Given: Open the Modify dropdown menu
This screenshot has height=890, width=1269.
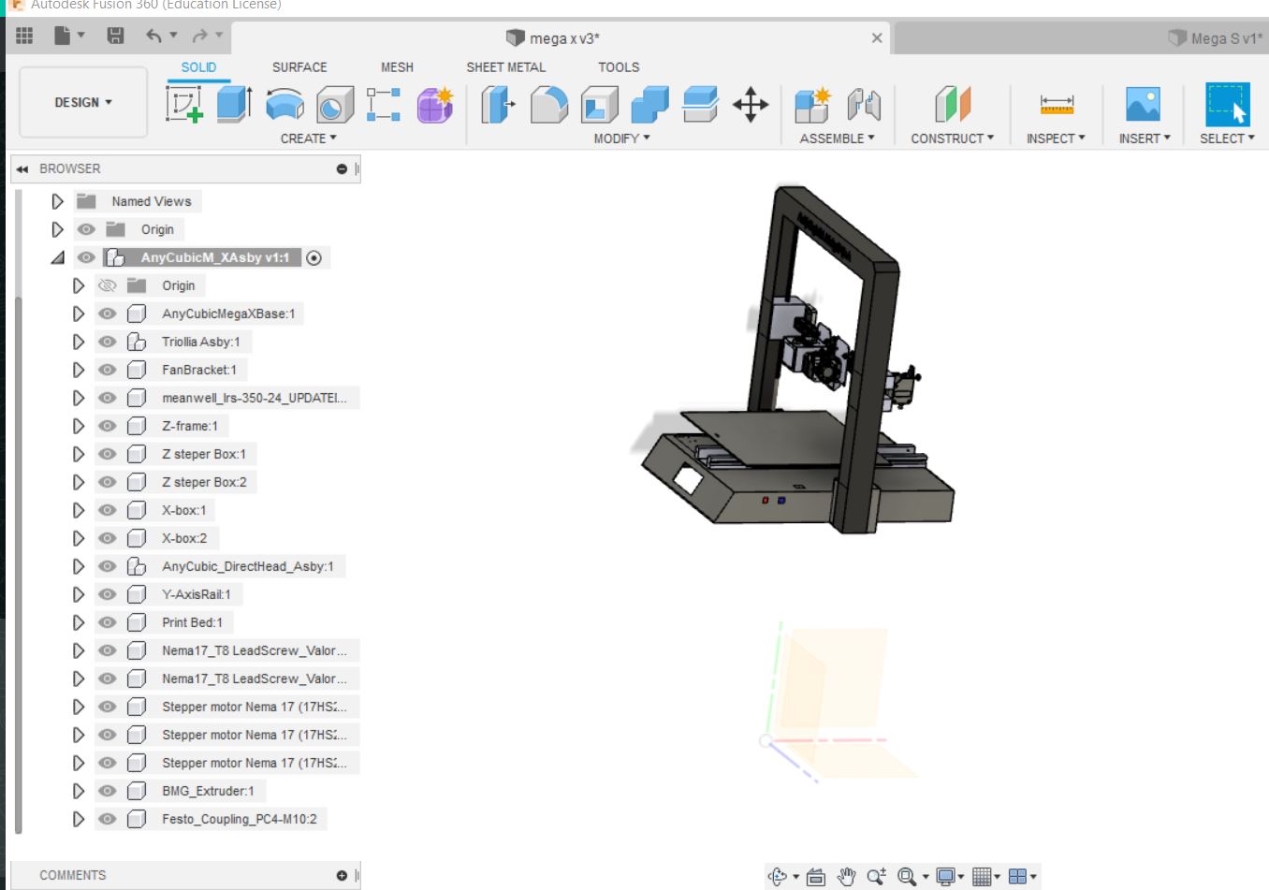Looking at the screenshot, I should 620,138.
